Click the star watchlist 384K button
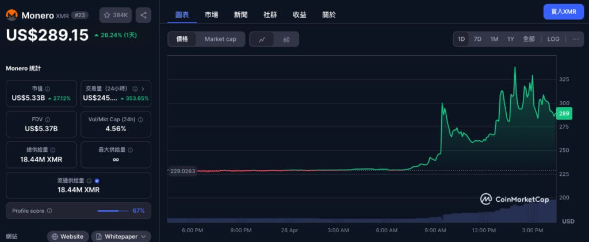The width and height of the screenshot is (589, 242). coord(116,15)
